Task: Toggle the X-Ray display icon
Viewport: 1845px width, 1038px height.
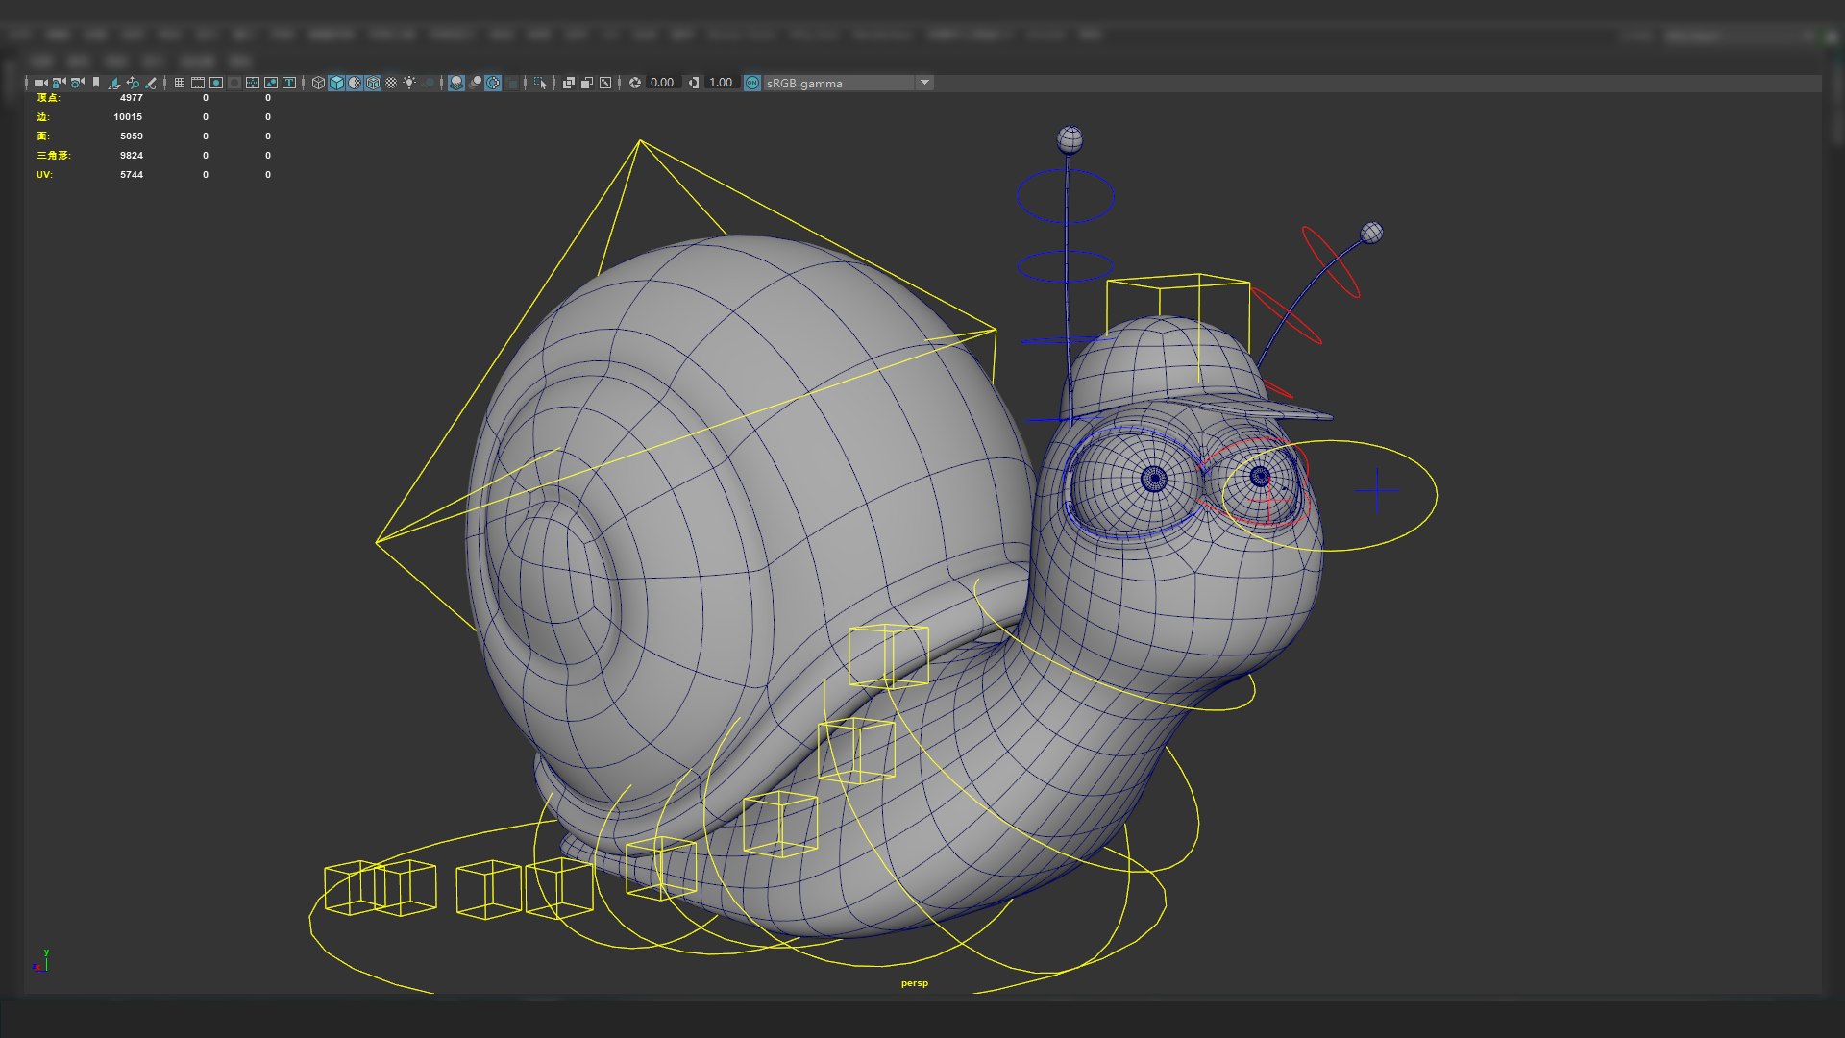Action: (569, 83)
